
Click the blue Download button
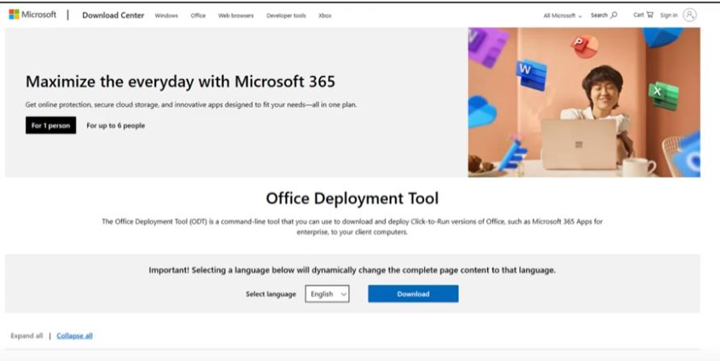pyautogui.click(x=413, y=294)
